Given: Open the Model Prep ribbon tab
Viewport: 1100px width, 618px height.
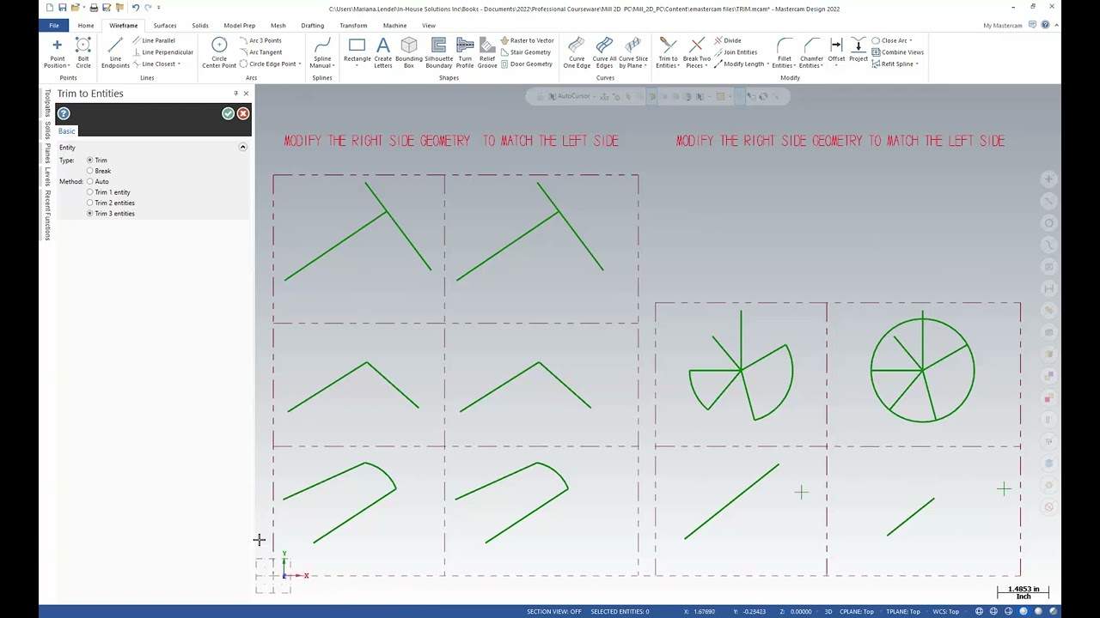Looking at the screenshot, I should (x=239, y=25).
